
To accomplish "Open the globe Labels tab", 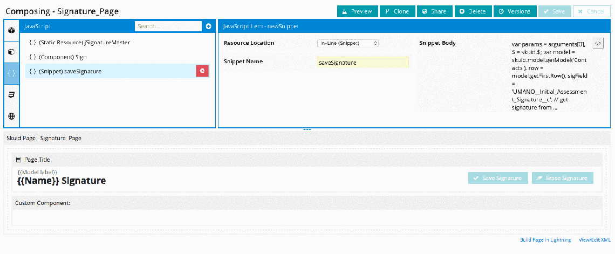I will (11, 116).
